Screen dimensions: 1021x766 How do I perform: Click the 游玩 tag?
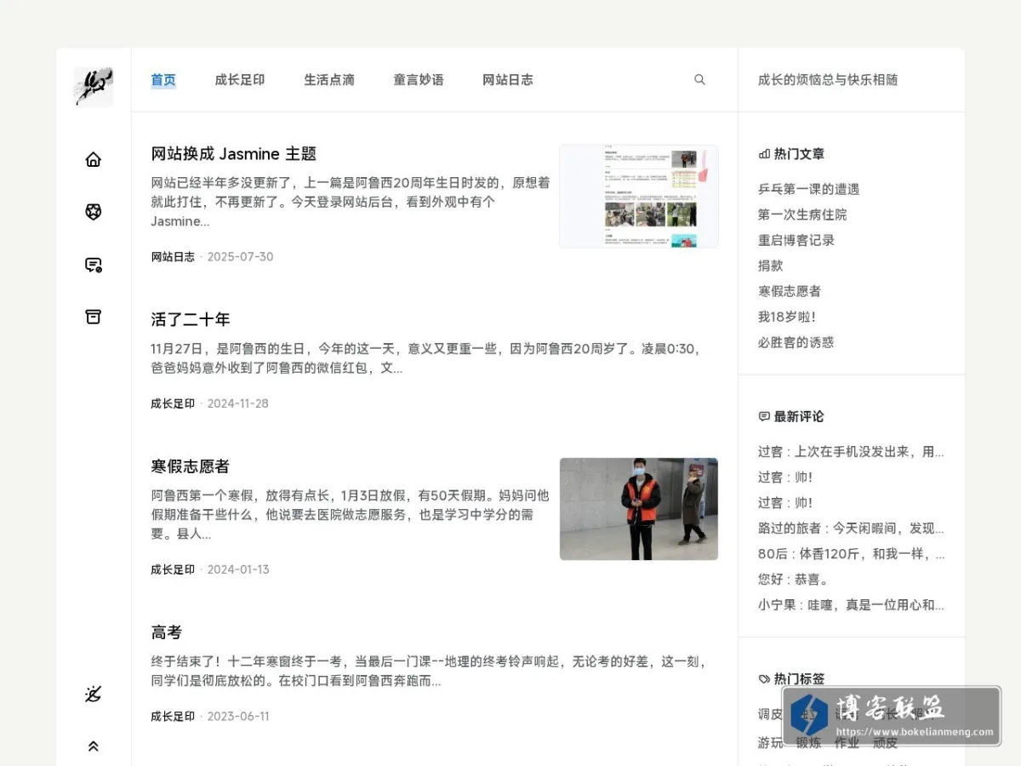[x=771, y=742]
